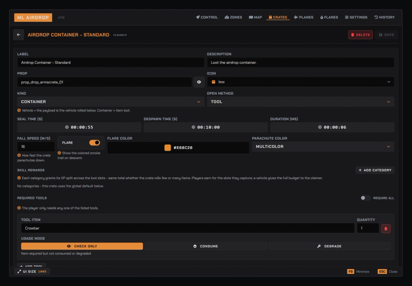Click the v1.1.0 version label
Screen dimensions: 412x286
tap(61, 18)
